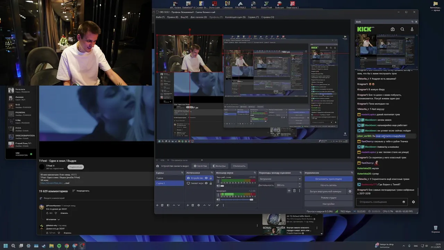
Task: Move scene down with arrow icon
Action: [179, 205]
